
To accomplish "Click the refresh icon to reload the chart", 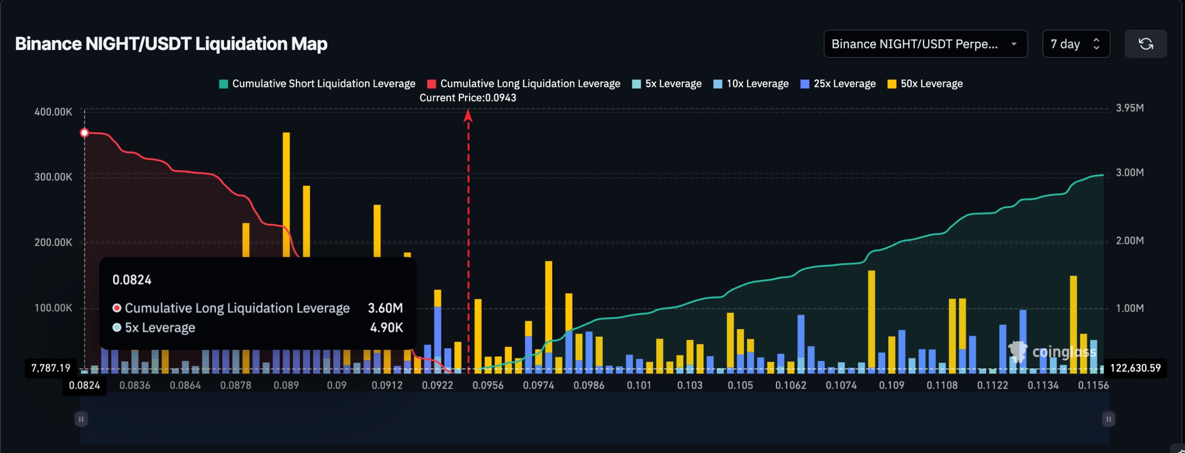I will tap(1147, 44).
